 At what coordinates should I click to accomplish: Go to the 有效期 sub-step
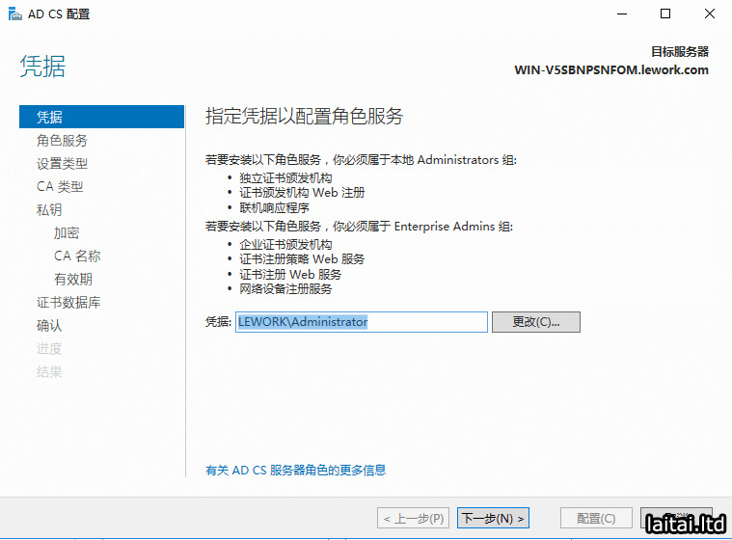pos(73,279)
